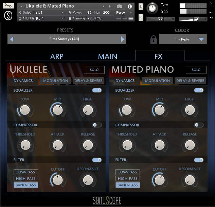
Task: Click the Ukulele compressor Attack knob
Action: 58,145
